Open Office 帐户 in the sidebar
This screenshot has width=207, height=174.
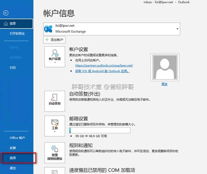pos(17,138)
